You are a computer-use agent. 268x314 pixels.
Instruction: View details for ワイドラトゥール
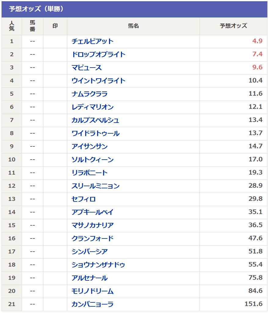click(95, 133)
